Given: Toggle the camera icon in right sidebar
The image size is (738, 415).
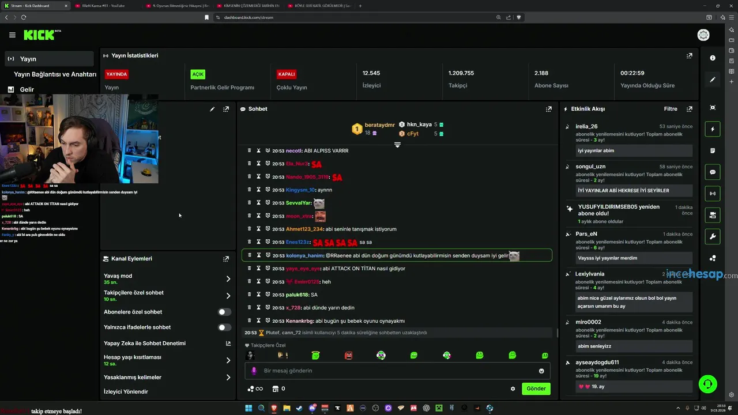Looking at the screenshot, I should [713, 215].
